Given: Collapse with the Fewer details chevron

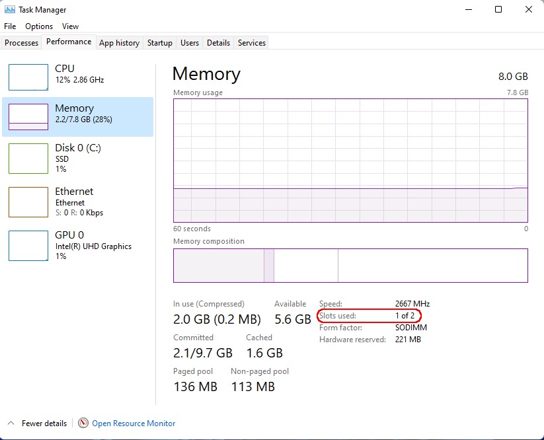Looking at the screenshot, I should tap(11, 423).
